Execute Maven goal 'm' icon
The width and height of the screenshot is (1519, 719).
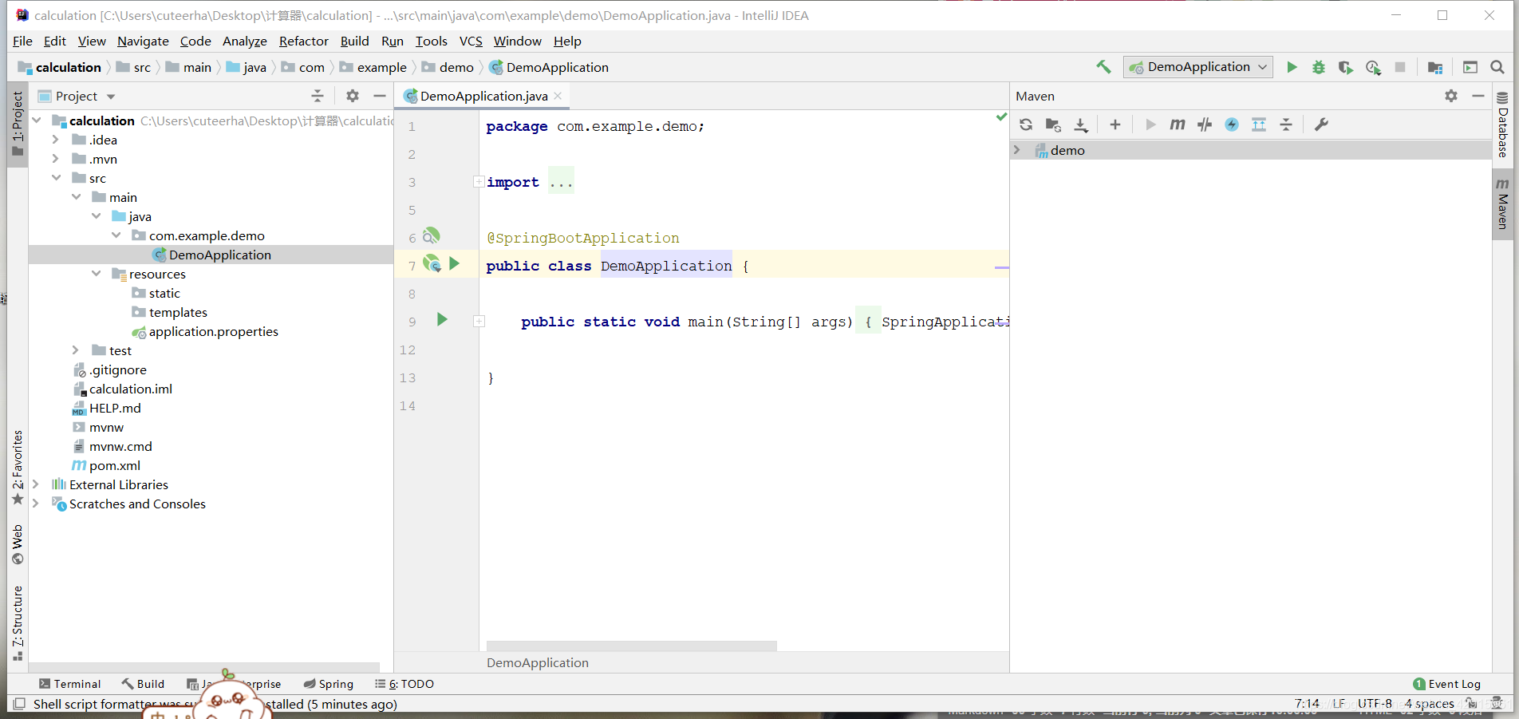click(1178, 124)
